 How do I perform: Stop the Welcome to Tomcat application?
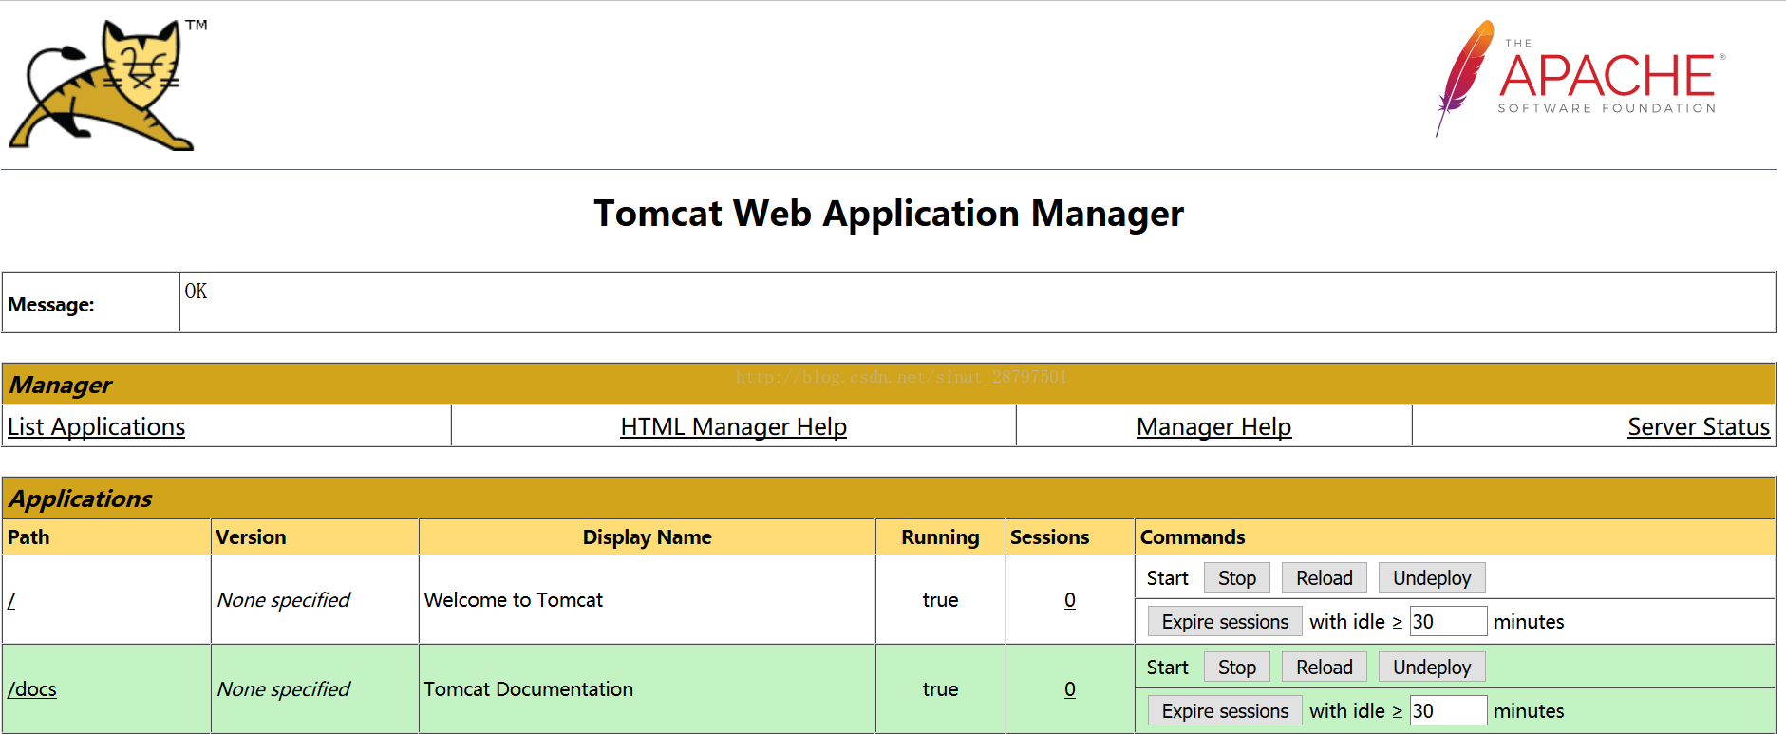point(1237,578)
